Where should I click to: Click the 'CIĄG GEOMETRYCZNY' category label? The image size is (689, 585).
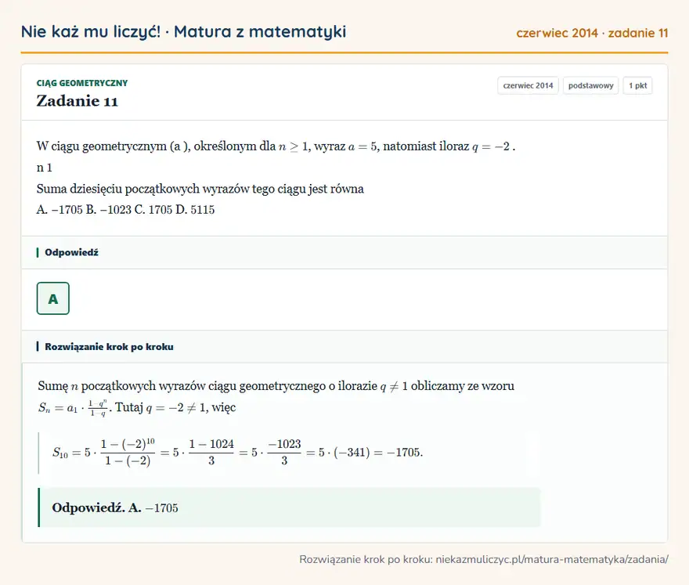point(81,83)
